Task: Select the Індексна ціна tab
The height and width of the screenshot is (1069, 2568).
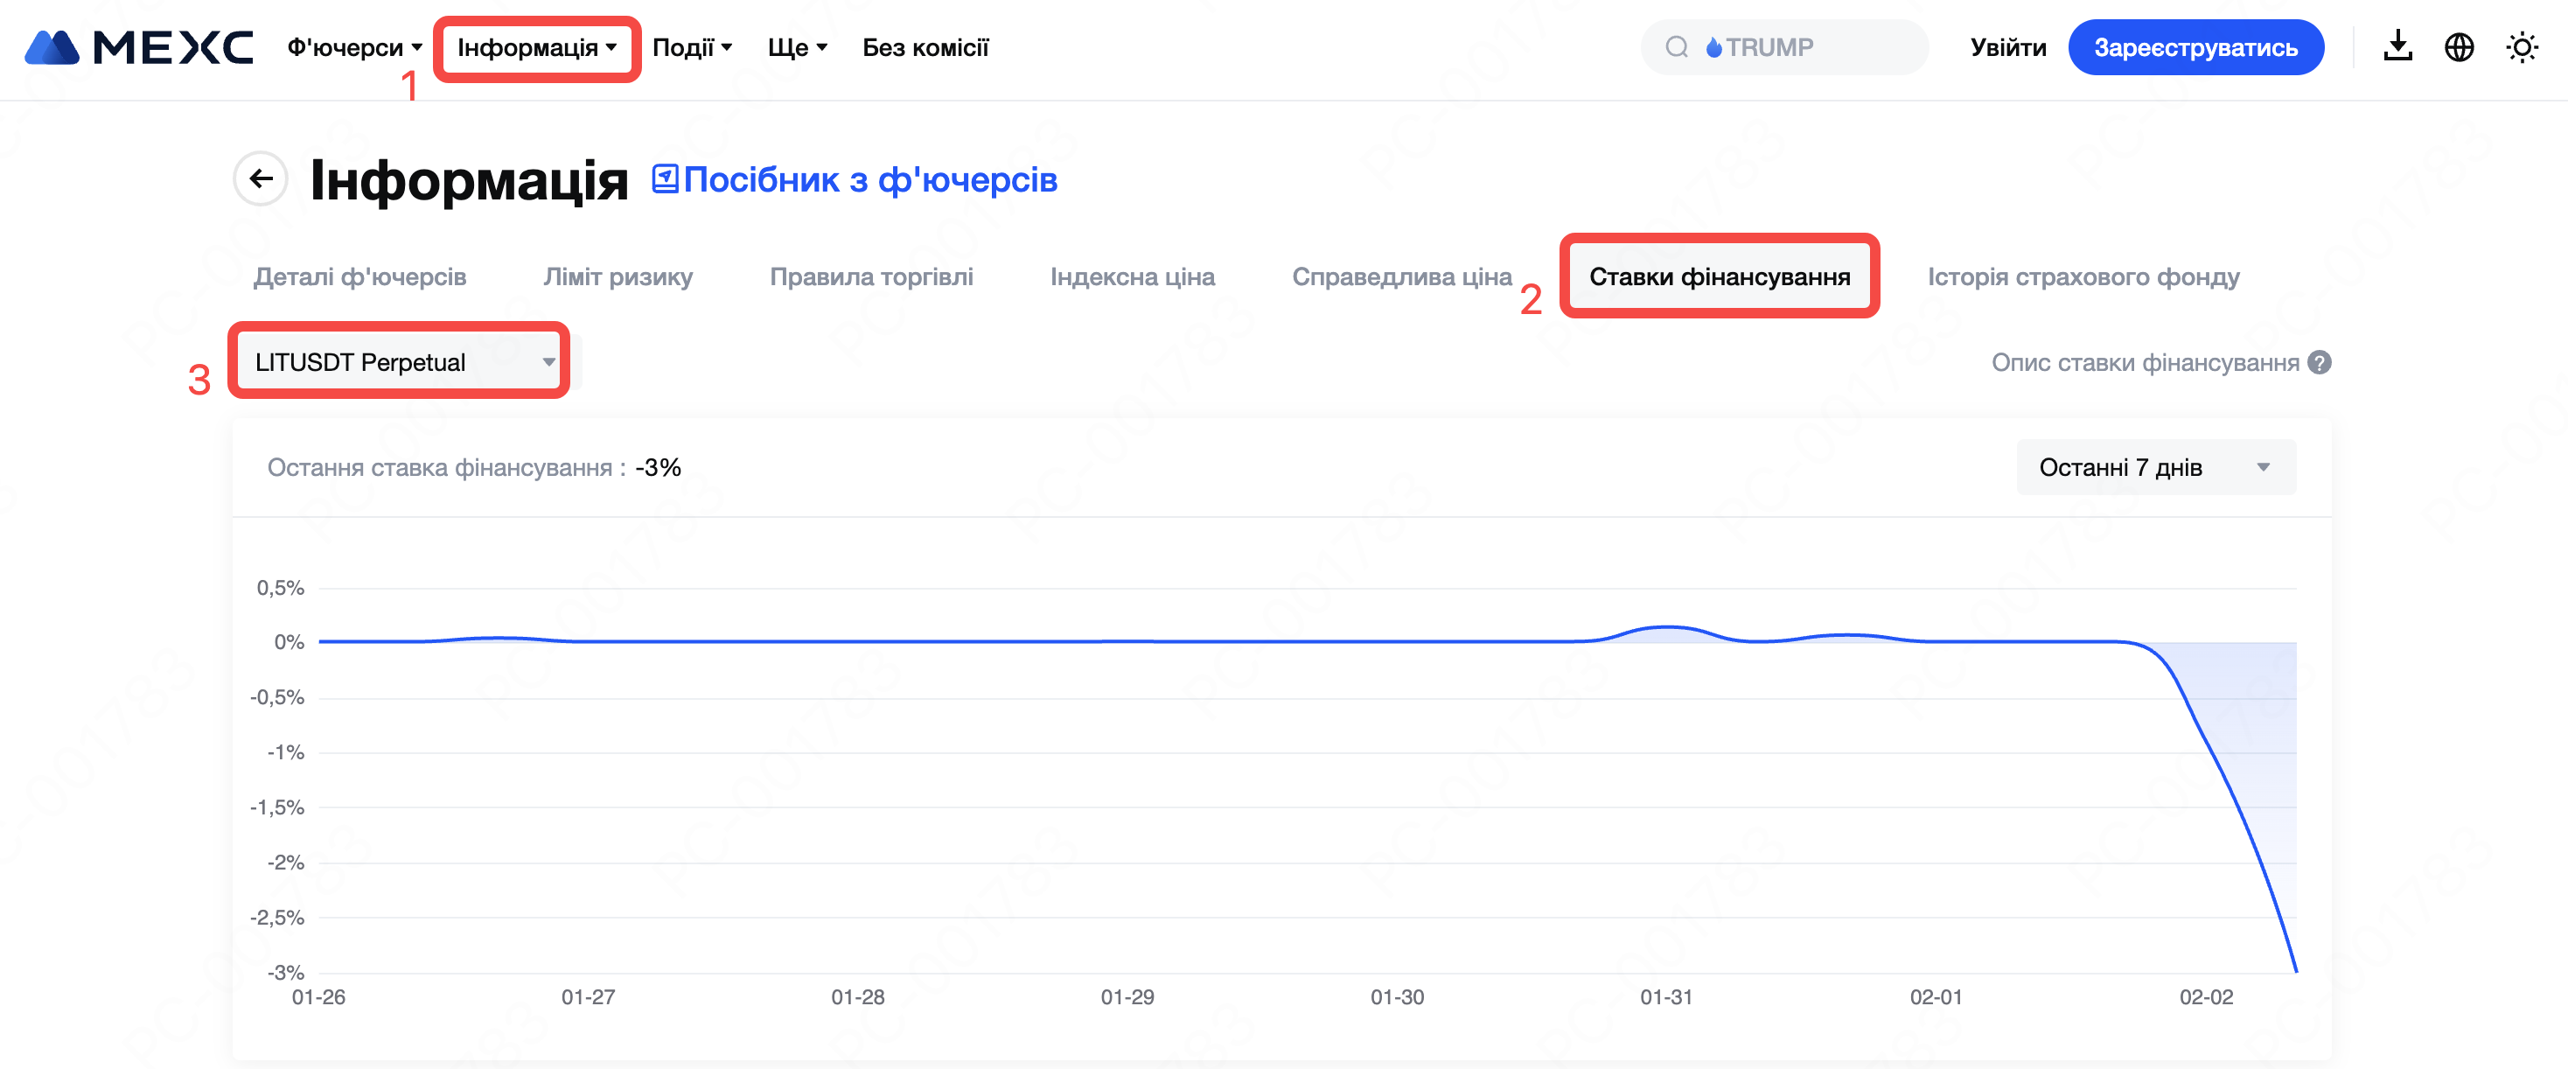Action: 1133,276
